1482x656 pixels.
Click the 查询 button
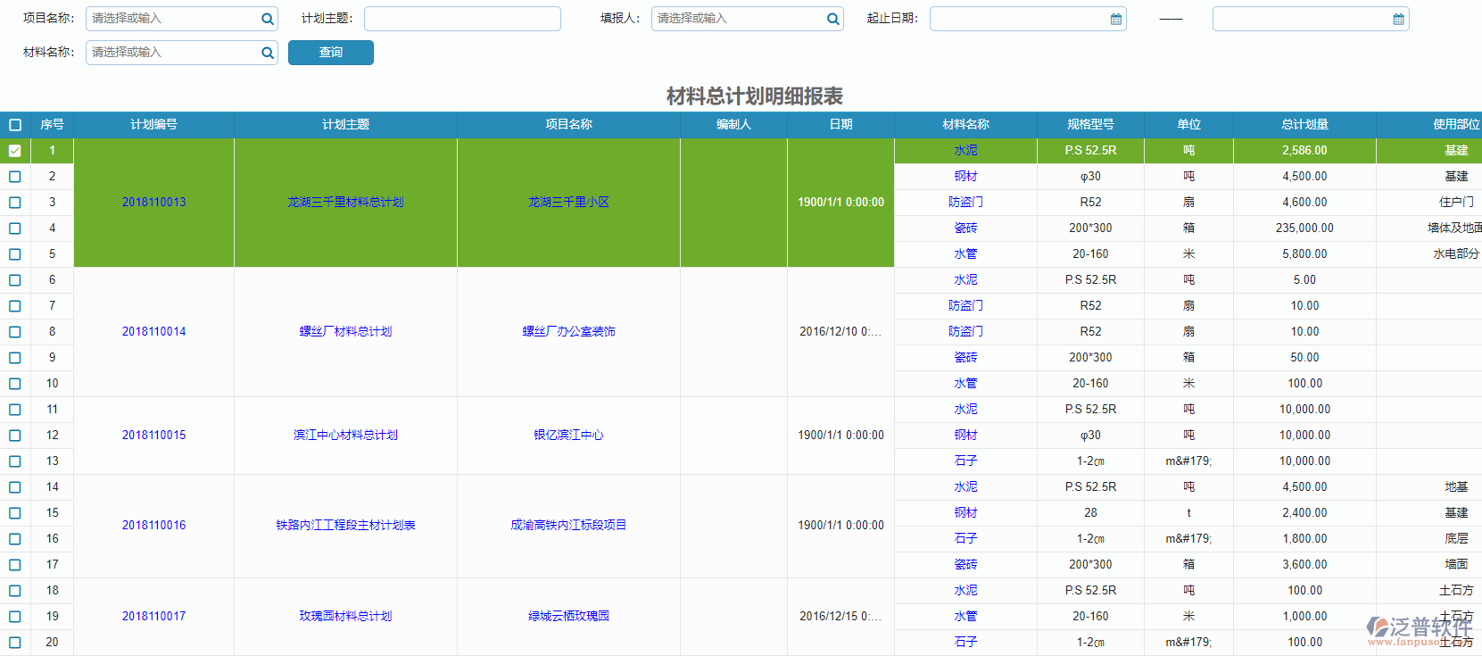point(331,53)
